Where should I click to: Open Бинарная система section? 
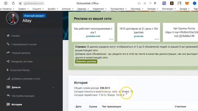pos(22,62)
